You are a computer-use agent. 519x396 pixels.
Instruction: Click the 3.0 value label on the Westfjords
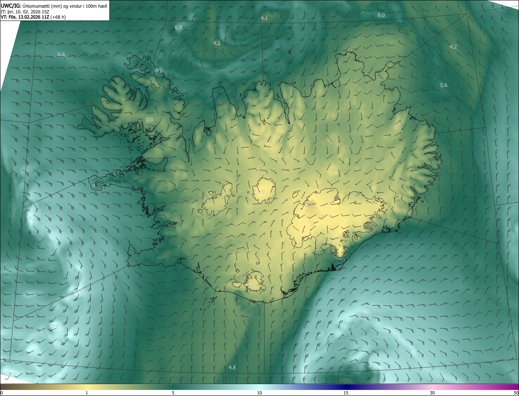coord(149,119)
